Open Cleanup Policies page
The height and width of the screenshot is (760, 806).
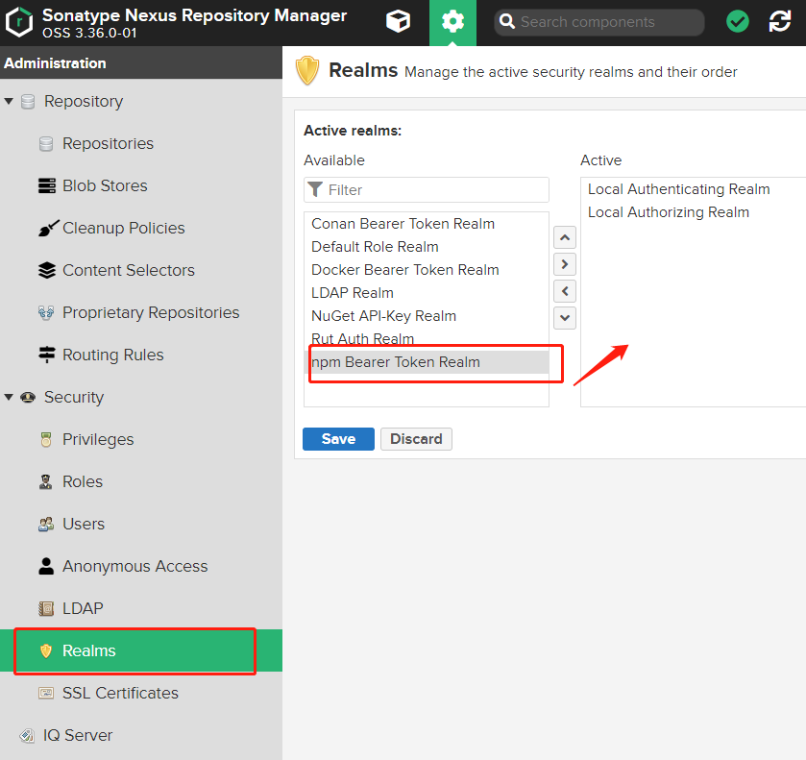(123, 228)
